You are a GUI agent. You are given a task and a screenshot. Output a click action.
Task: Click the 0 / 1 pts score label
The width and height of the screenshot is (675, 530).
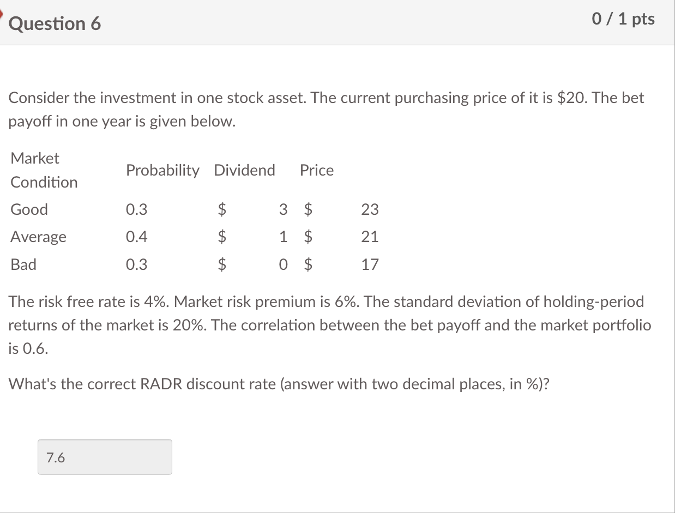(x=623, y=19)
